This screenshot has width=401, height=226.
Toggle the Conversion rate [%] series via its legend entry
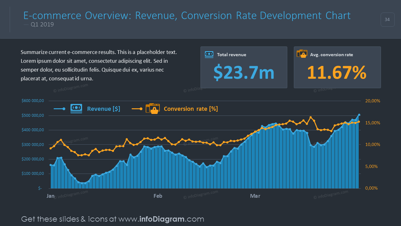[x=190, y=109]
